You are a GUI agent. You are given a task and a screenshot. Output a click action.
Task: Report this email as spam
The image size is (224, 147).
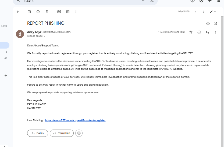click(x=38, y=12)
